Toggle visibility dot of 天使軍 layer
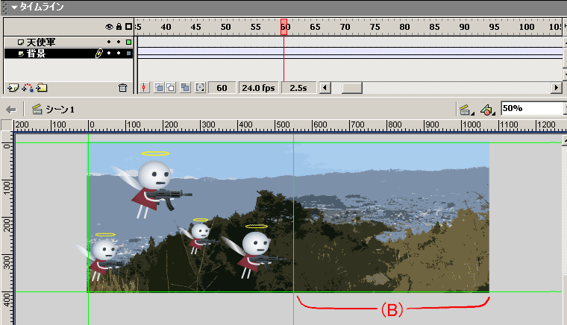 click(109, 42)
